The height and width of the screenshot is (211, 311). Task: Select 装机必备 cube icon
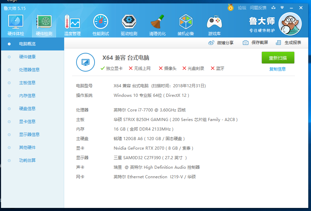click(186, 22)
